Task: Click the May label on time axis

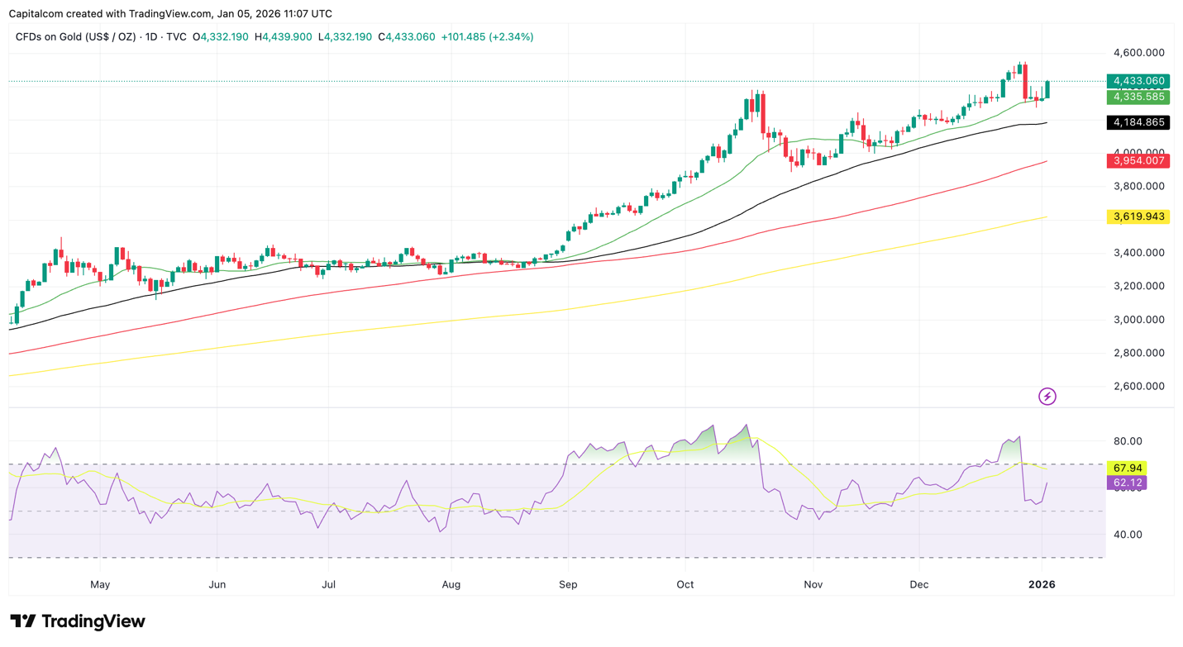Action: (99, 584)
